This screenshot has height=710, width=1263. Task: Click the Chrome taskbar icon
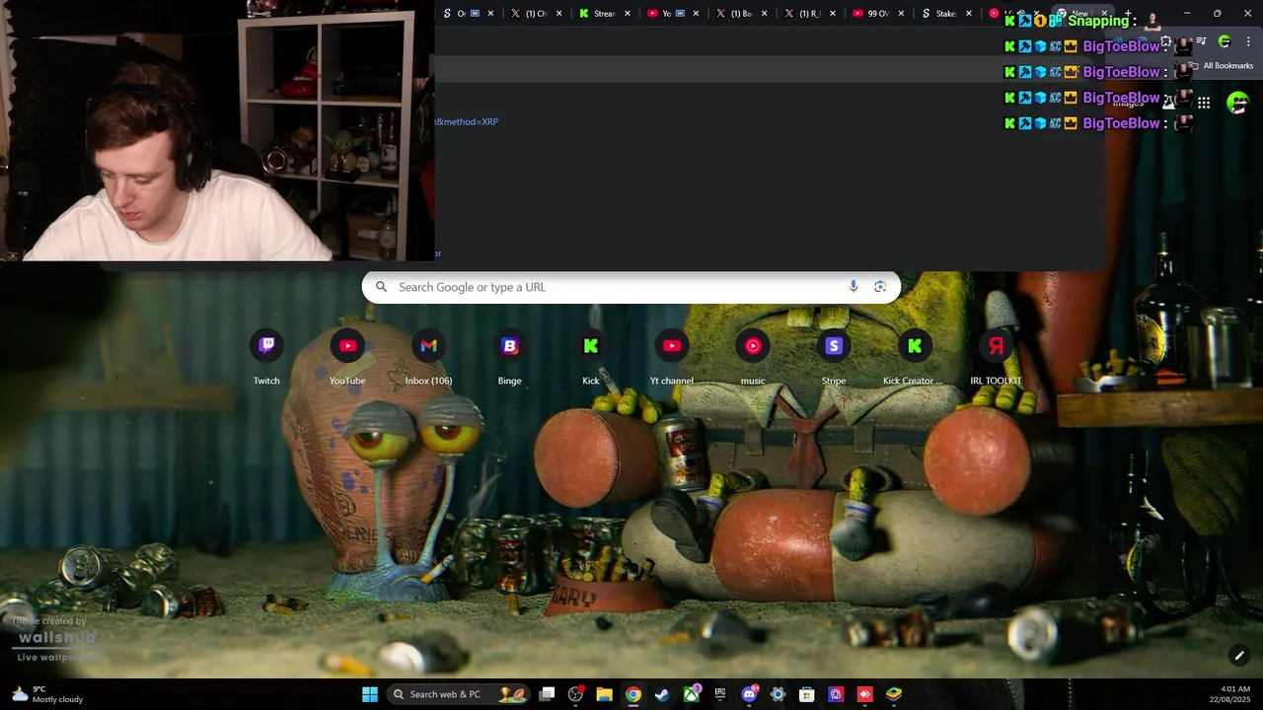click(633, 694)
